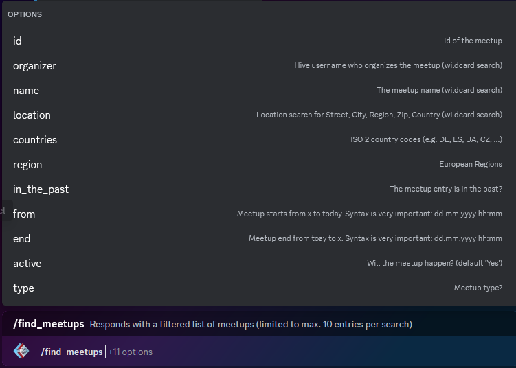Screen dimensions: 516x368
Task: Select the id option
Action: point(258,41)
